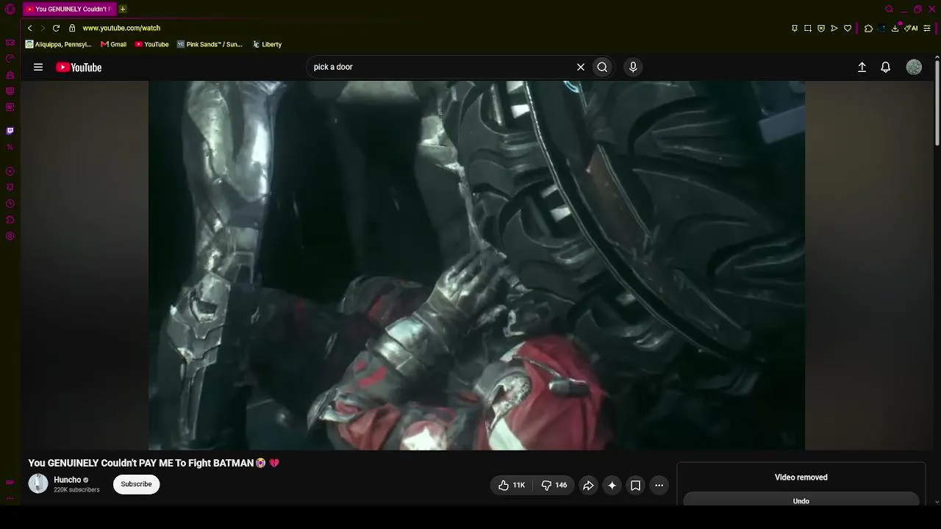Open the extensions puzzle icon
This screenshot has width=941, height=529.
(x=868, y=28)
